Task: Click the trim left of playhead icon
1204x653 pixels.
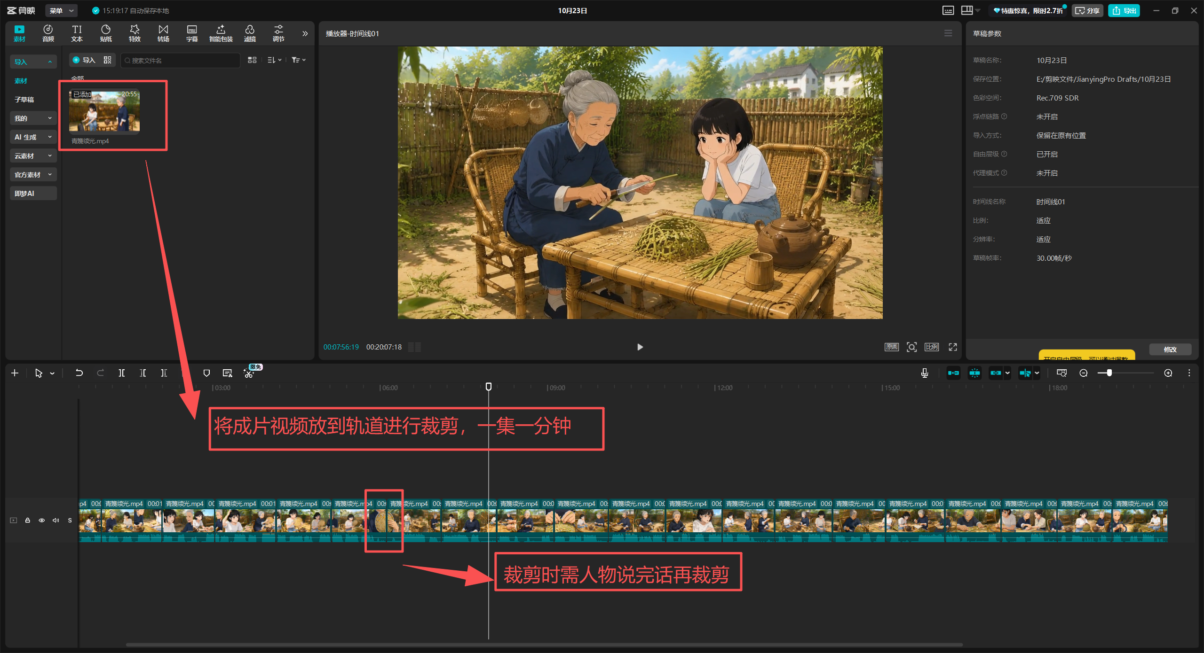Action: pyautogui.click(x=143, y=373)
